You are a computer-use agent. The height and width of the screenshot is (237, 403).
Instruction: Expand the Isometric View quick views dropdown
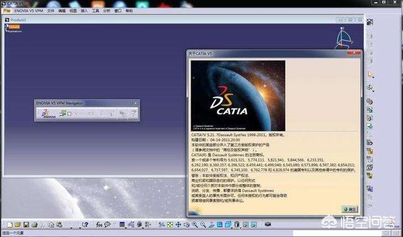click(231, 228)
